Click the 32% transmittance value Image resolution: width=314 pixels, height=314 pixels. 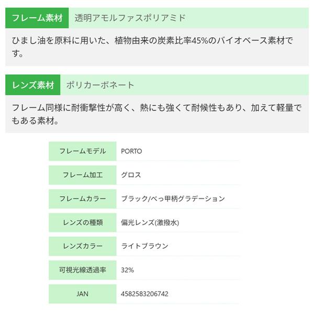pos(128,270)
